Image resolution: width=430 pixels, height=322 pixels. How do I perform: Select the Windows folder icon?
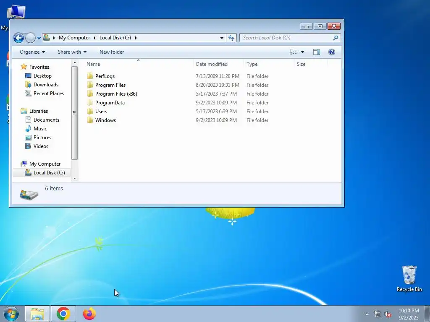click(90, 120)
